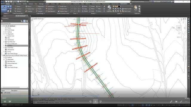
Task: Expand the Corridors node under Data Shortcuts
Action: (x=4, y=65)
